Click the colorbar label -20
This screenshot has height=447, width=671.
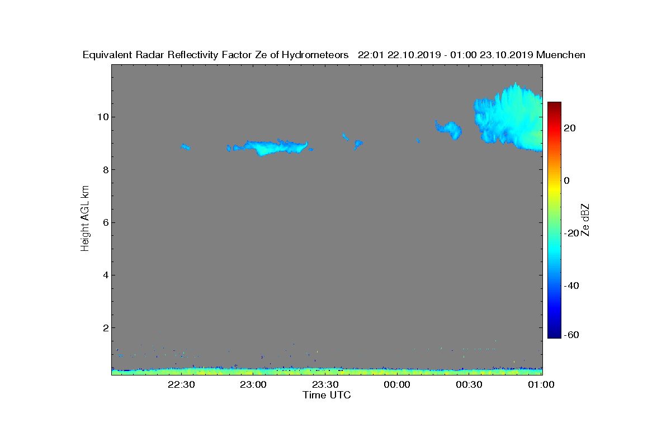point(572,233)
